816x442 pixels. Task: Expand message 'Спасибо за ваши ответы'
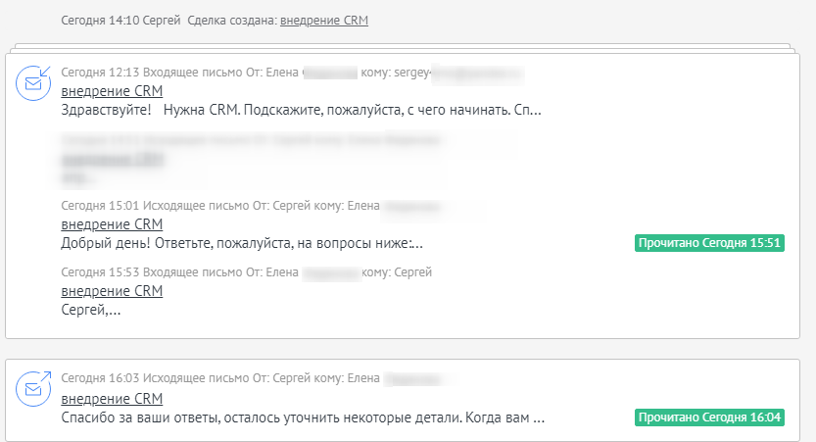click(303, 418)
